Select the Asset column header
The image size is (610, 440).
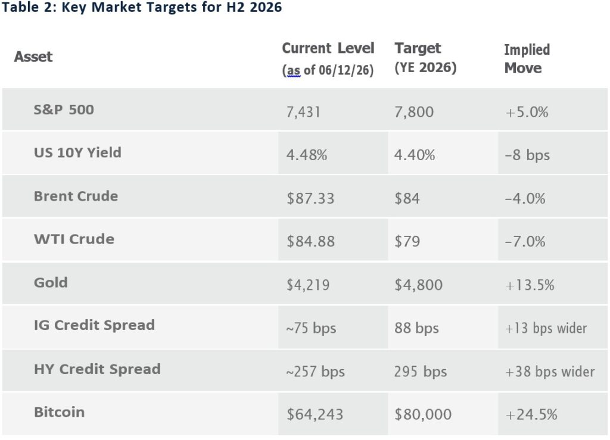point(33,57)
